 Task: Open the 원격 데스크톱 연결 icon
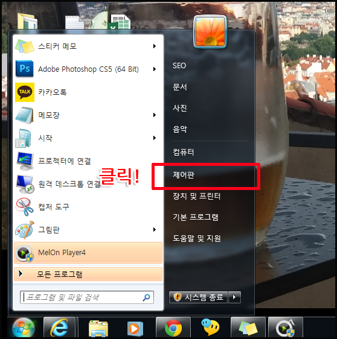click(25, 184)
